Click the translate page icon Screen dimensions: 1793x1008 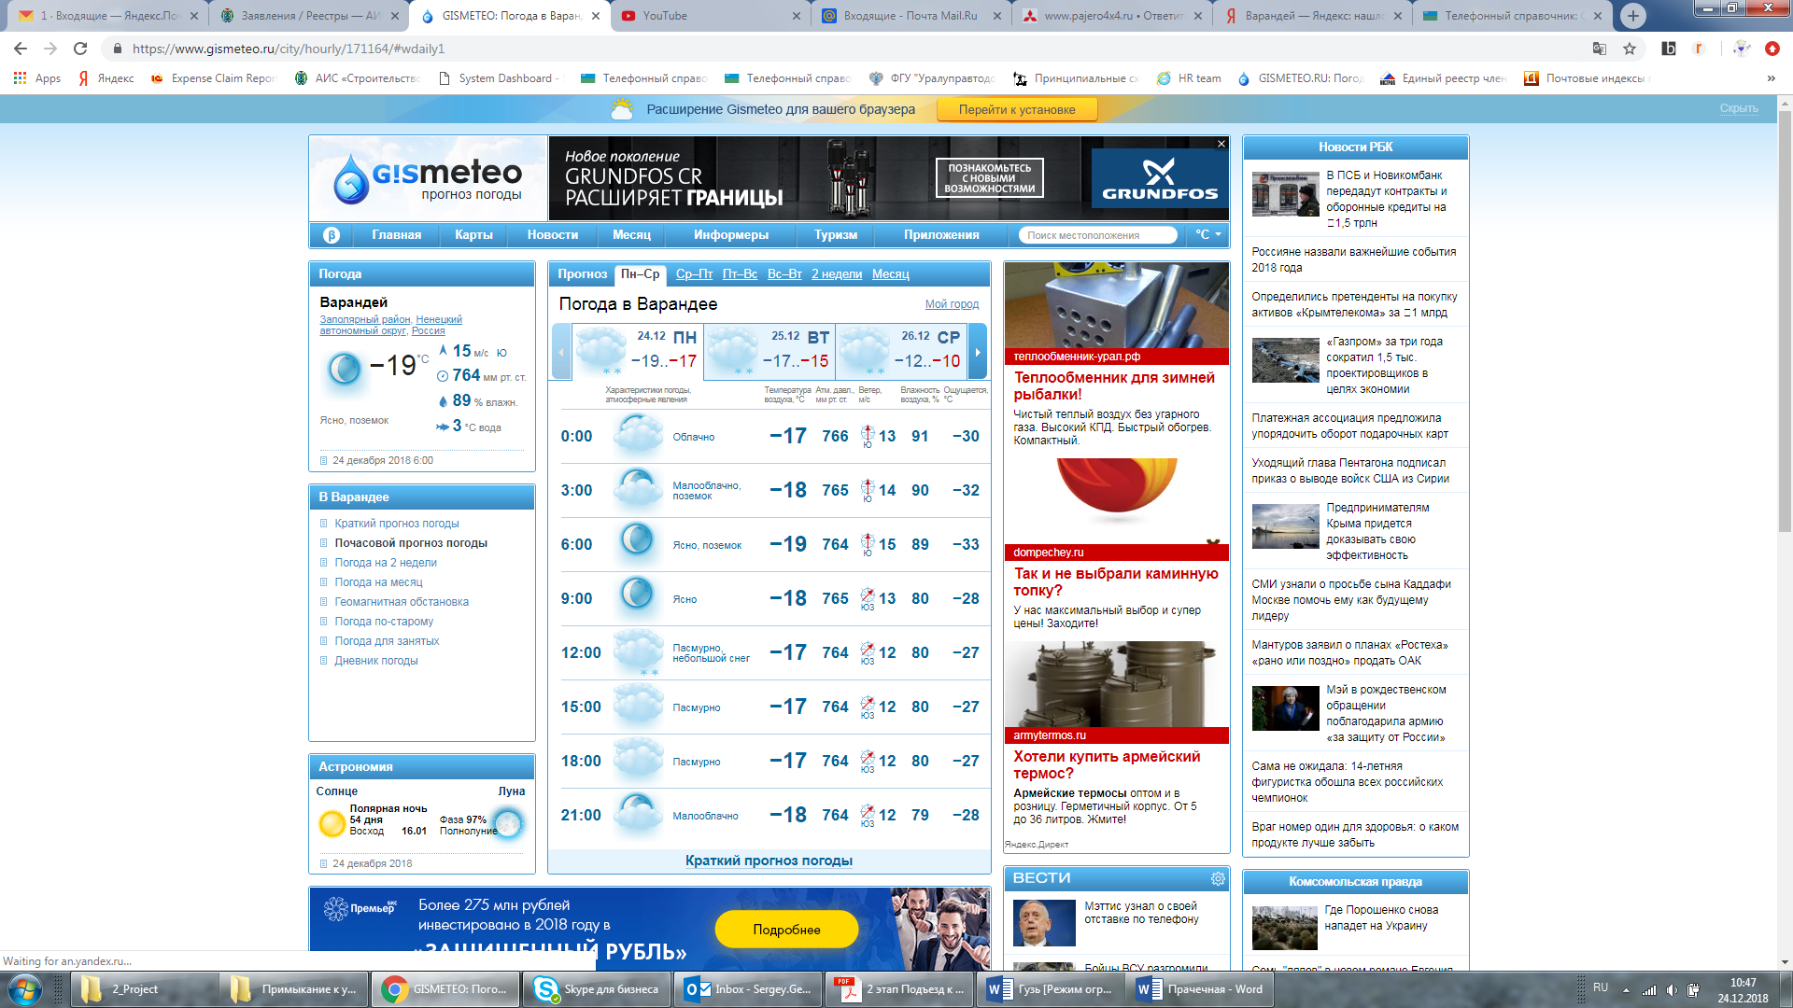pos(1600,49)
